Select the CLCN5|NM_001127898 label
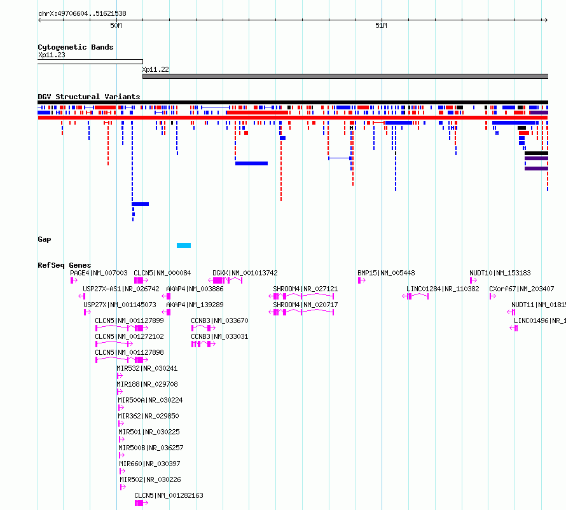Image resolution: width=566 pixels, height=510 pixels. [x=129, y=352]
